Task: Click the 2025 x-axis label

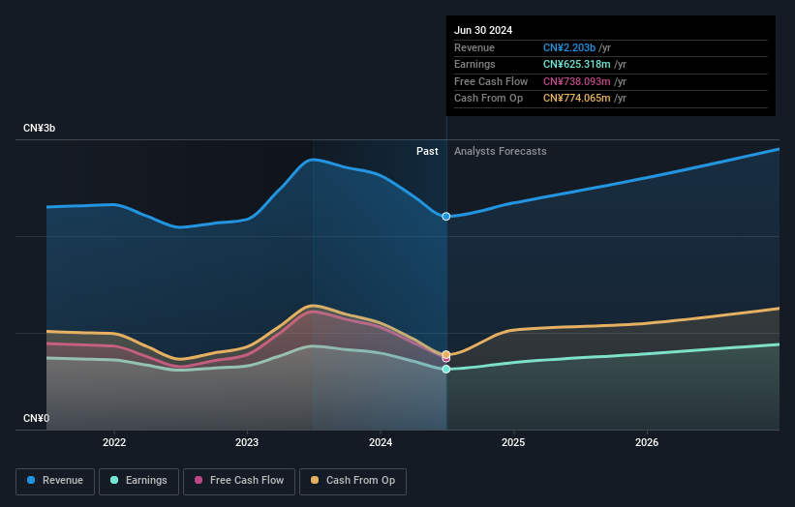Action: tap(513, 442)
